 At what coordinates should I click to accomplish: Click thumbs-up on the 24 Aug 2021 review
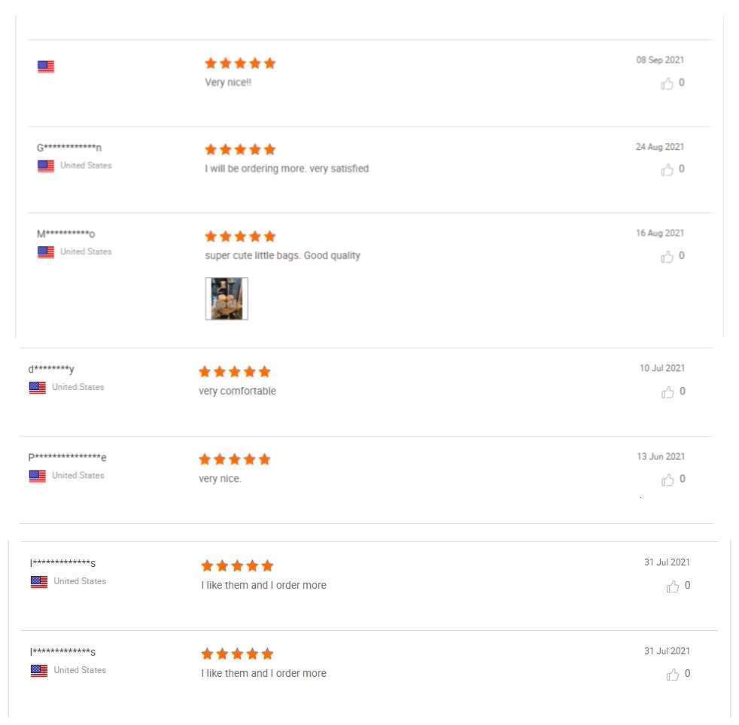pos(667,170)
